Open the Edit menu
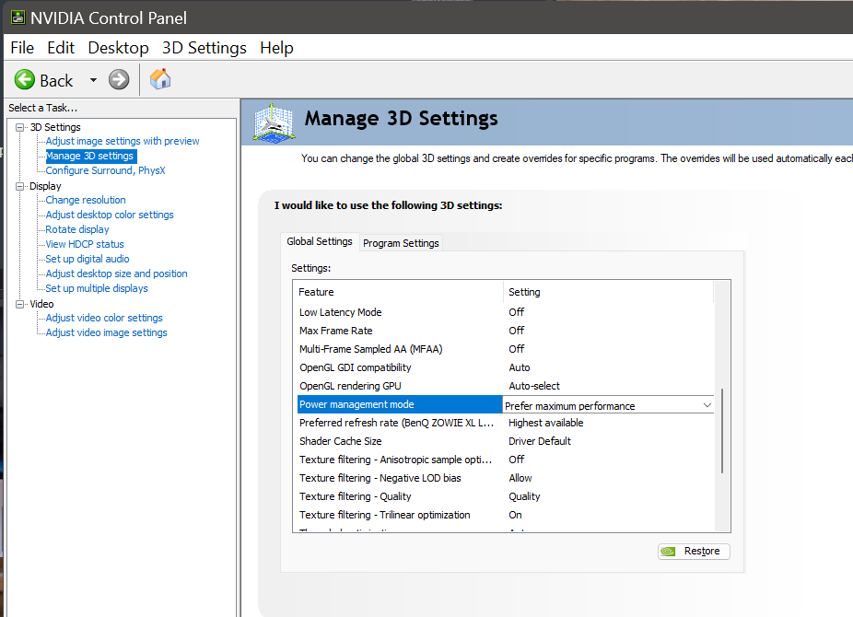The height and width of the screenshot is (617, 853). point(61,48)
